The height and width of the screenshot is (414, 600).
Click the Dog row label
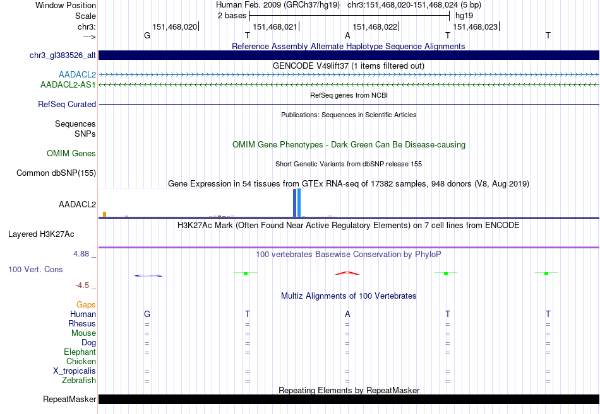coord(88,343)
